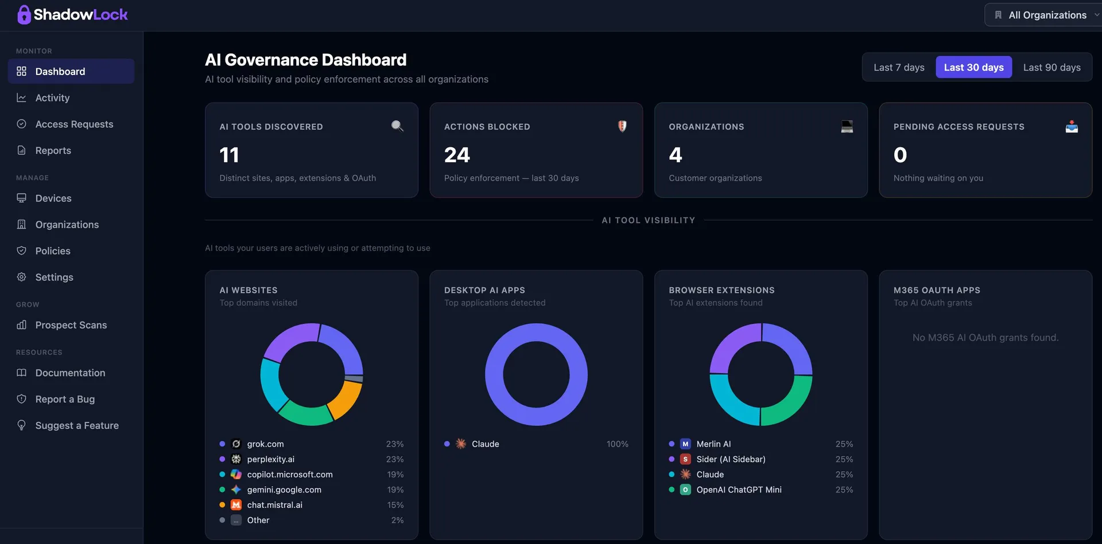The image size is (1102, 544).
Task: Open the Prospect Scans section
Action: (x=71, y=324)
